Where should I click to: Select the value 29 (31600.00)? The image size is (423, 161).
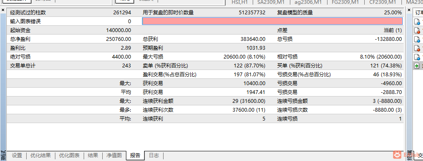[x=249, y=101]
